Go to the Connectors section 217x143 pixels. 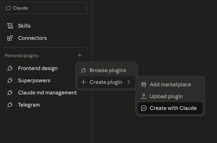tap(32, 38)
